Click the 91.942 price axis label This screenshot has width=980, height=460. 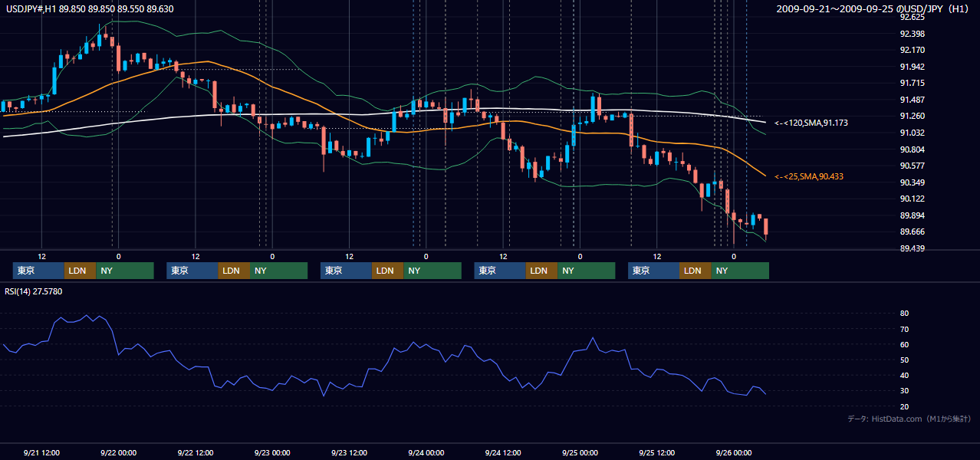911,67
